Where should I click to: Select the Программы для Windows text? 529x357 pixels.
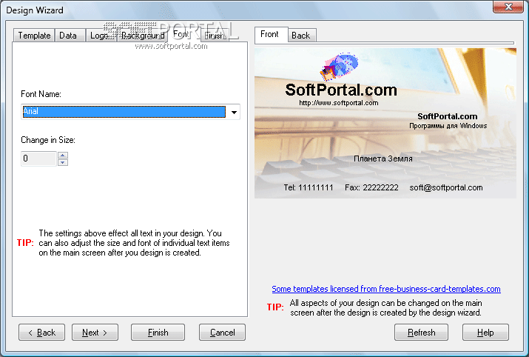point(448,126)
